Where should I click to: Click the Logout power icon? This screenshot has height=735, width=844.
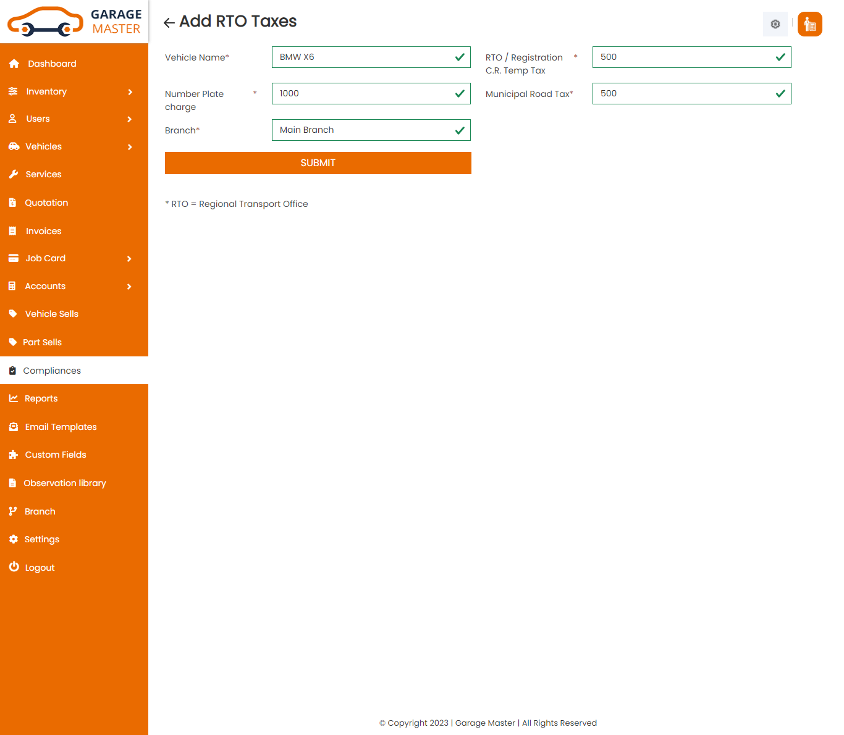[x=14, y=567]
